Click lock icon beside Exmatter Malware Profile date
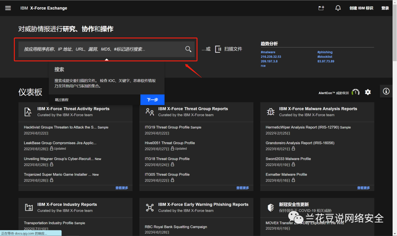 [293, 180]
